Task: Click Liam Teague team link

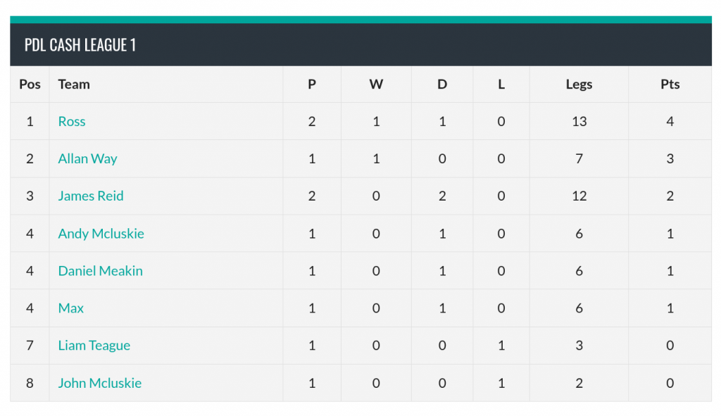Action: click(x=94, y=346)
